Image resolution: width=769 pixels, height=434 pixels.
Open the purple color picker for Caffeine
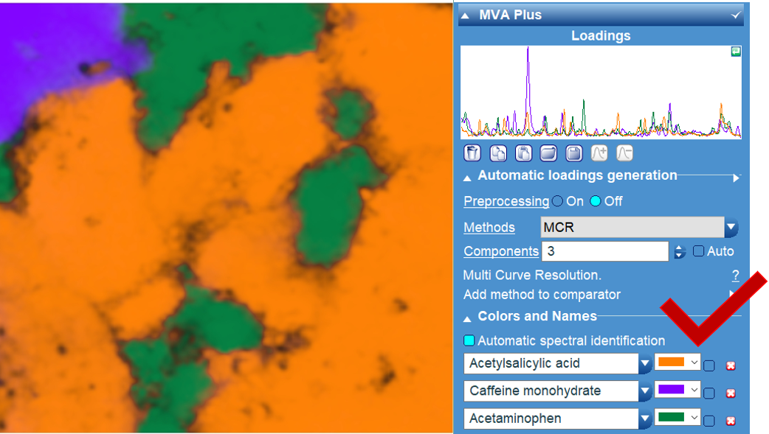677,390
